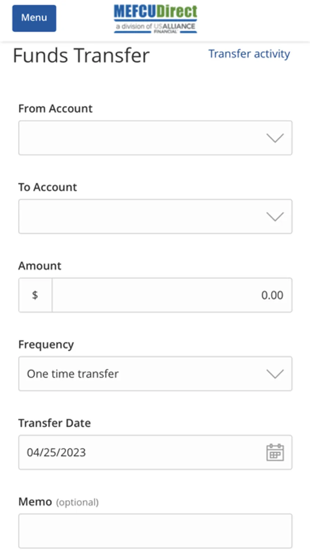
Task: Open the Menu button
Action: 34,18
